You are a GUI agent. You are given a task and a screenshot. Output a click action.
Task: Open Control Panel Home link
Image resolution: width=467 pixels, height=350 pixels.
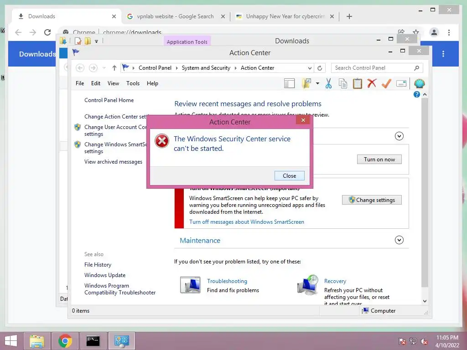109,100
